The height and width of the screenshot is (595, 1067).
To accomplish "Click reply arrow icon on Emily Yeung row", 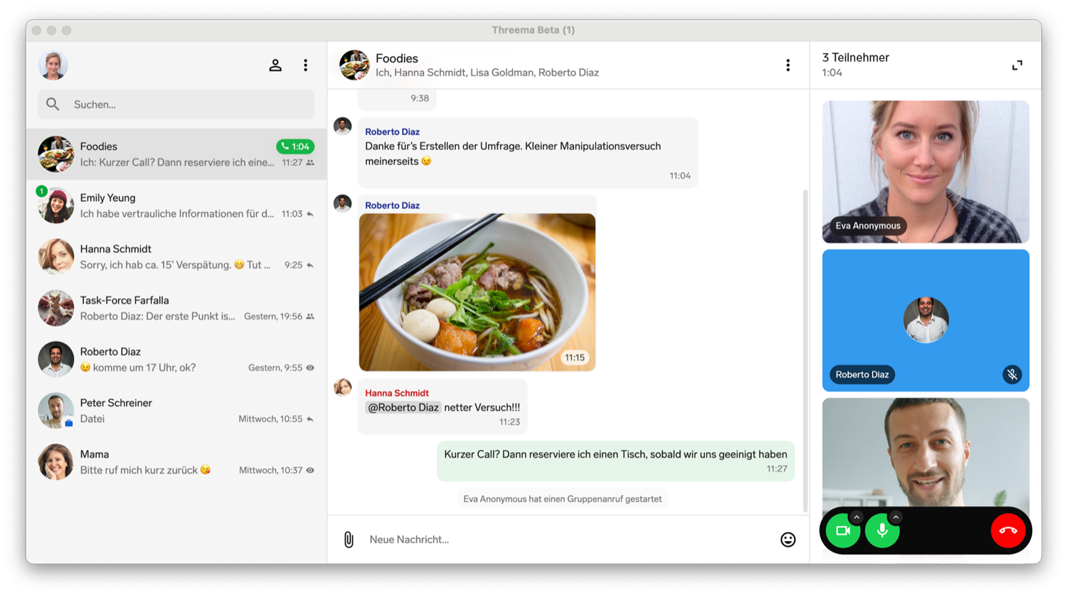I will (310, 214).
